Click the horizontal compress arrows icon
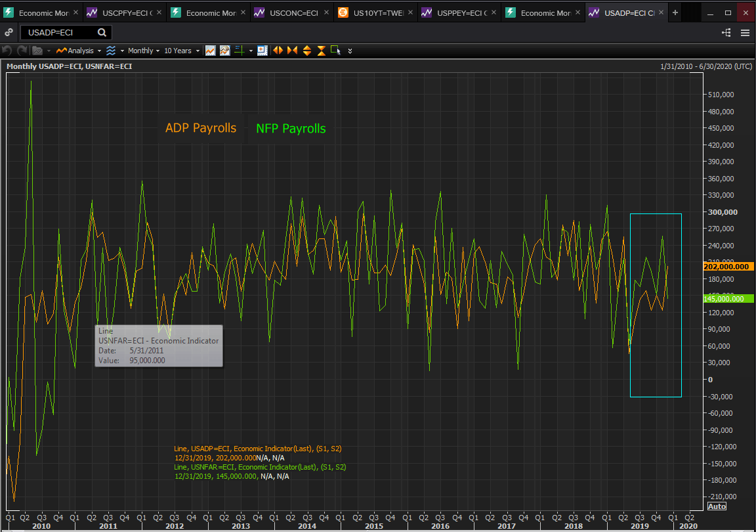Image resolution: width=756 pixels, height=532 pixels. point(292,51)
